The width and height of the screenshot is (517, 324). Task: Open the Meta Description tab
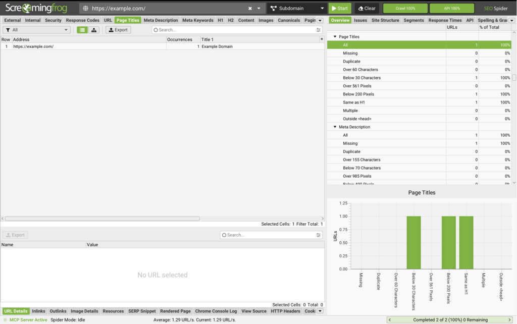pos(161,20)
